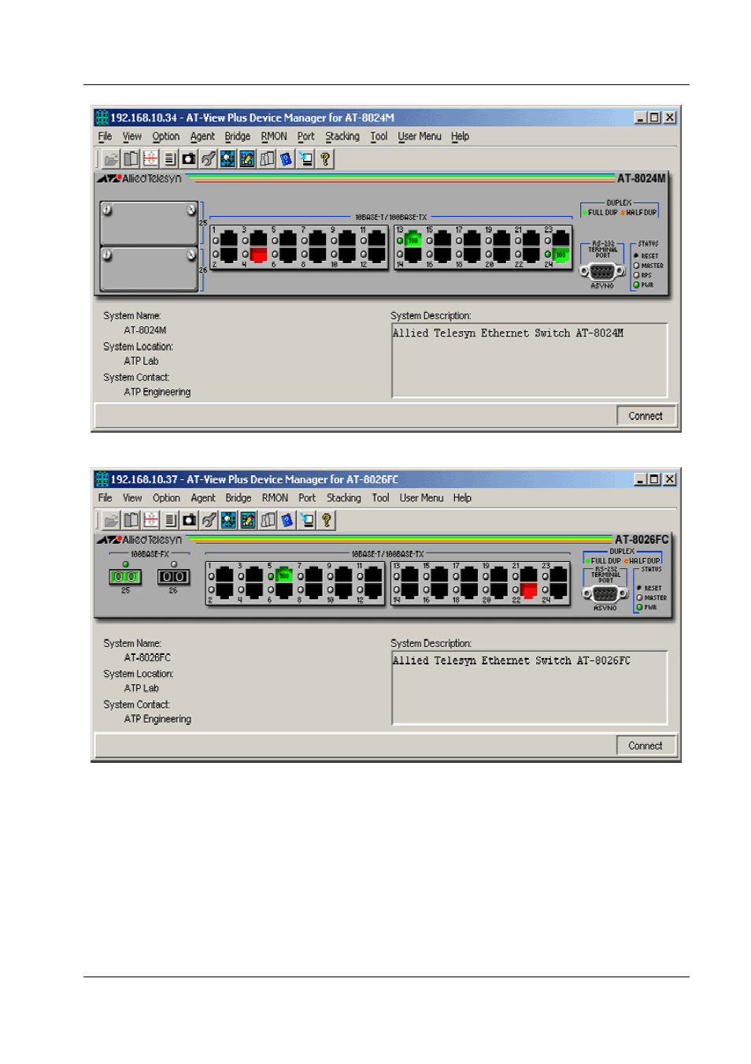Viewport: 751px width, 1064px height.
Task: Click the chain link icon in AT-8024M toolbar
Action: coord(209,159)
